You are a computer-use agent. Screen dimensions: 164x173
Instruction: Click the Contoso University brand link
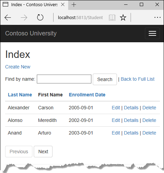[x=31, y=33]
